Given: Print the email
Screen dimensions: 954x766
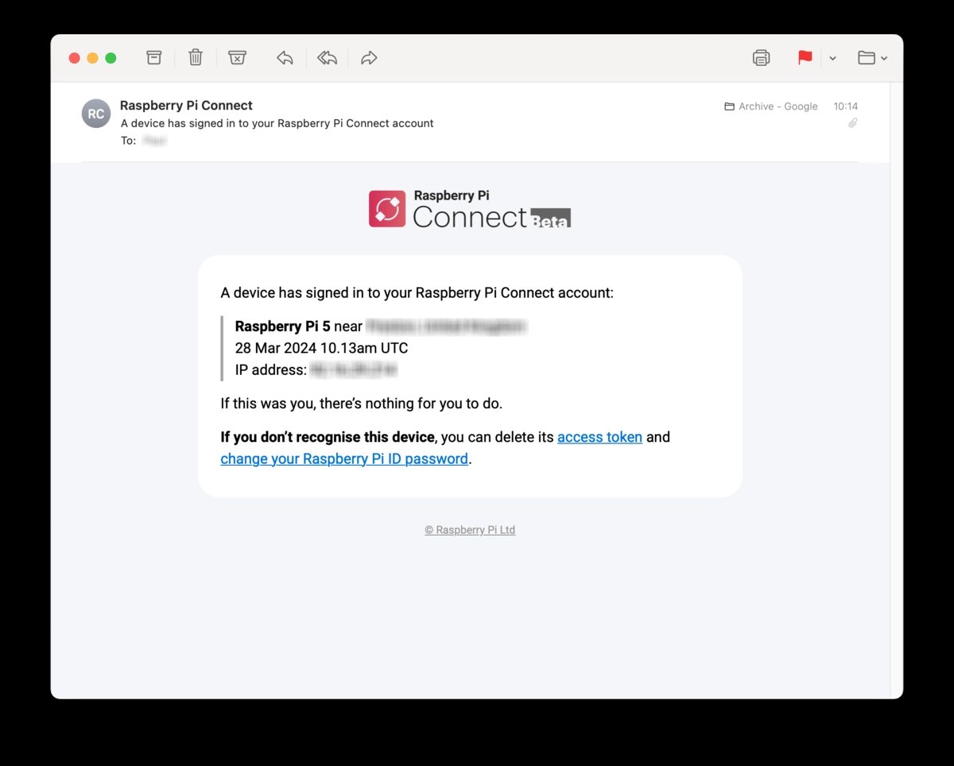Looking at the screenshot, I should point(761,57).
